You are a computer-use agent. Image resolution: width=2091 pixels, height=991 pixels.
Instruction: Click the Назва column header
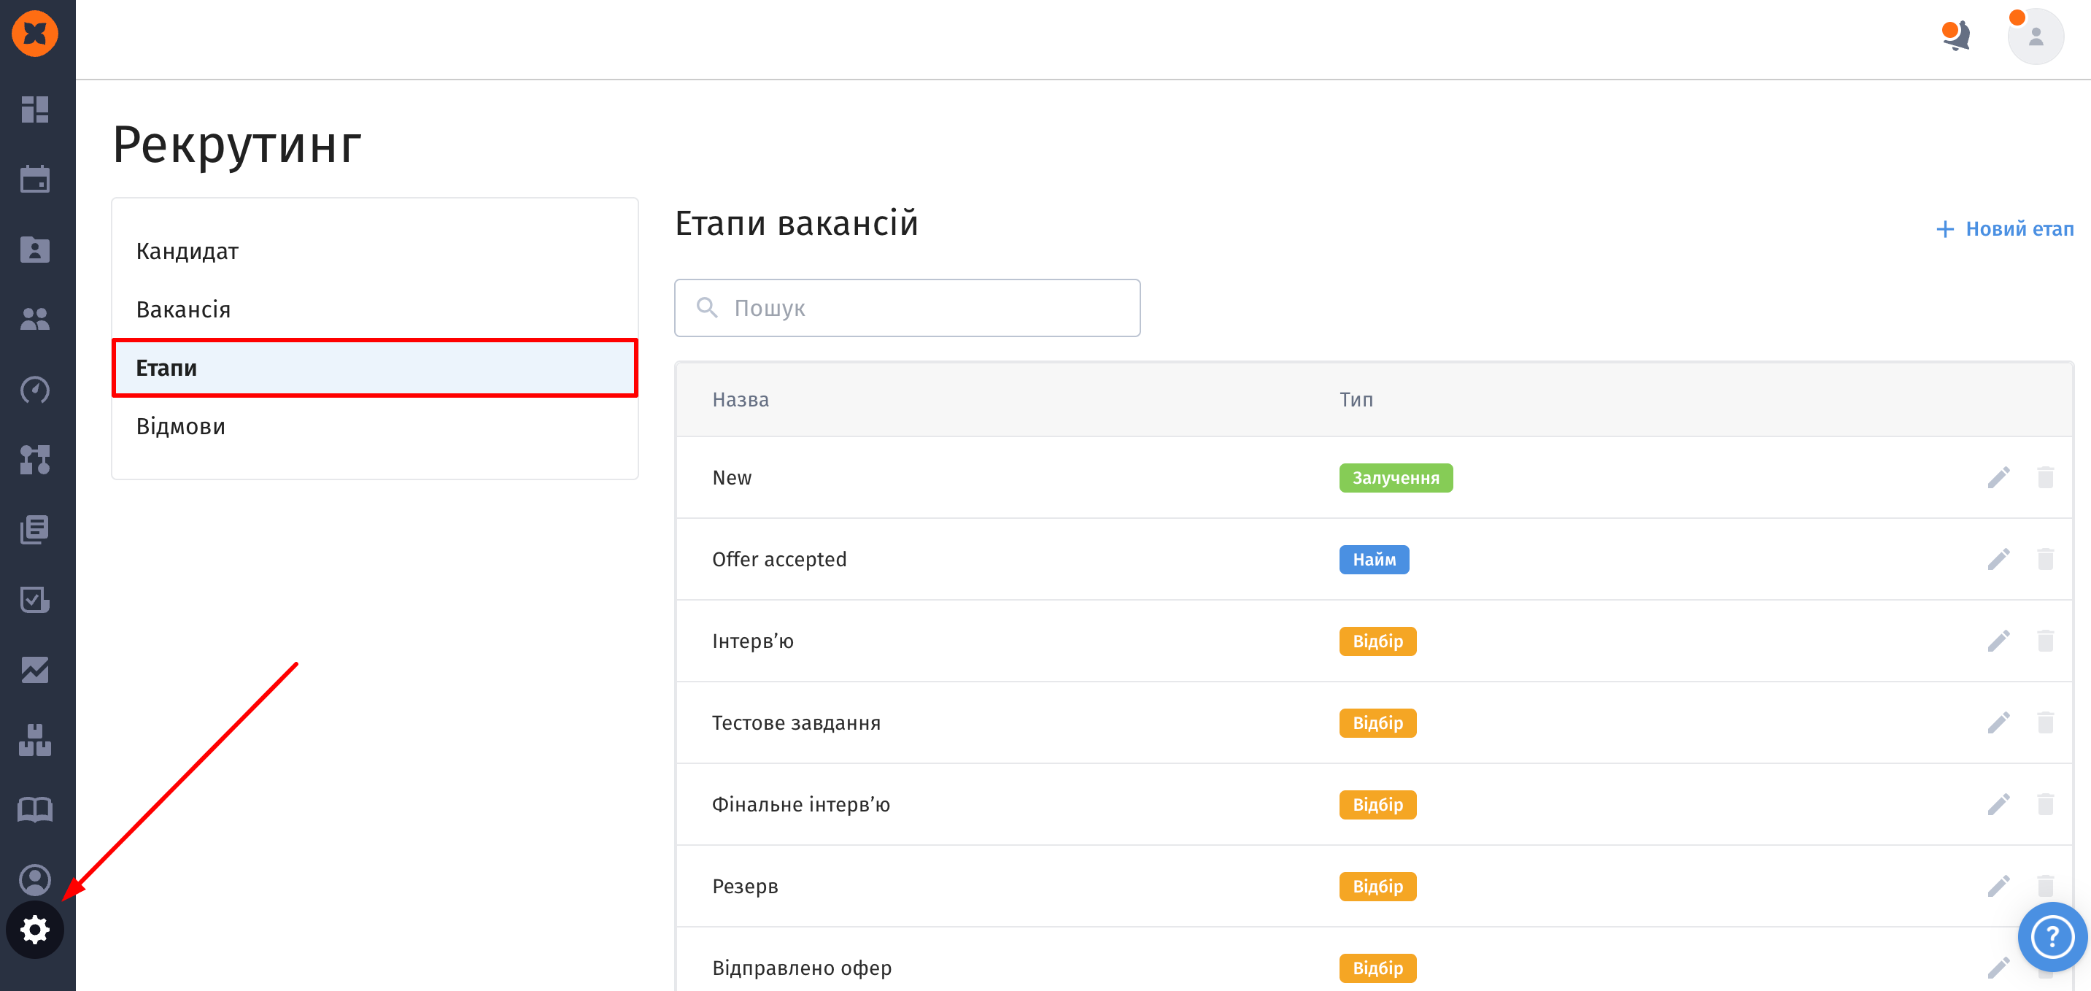(x=741, y=399)
